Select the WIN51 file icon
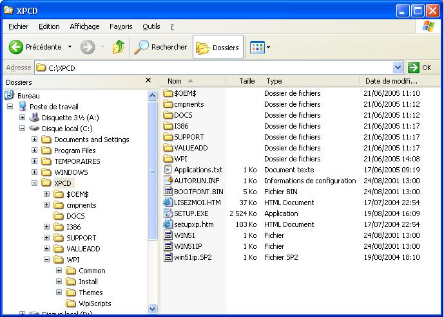Screen dimensions: 444x317 168,235
